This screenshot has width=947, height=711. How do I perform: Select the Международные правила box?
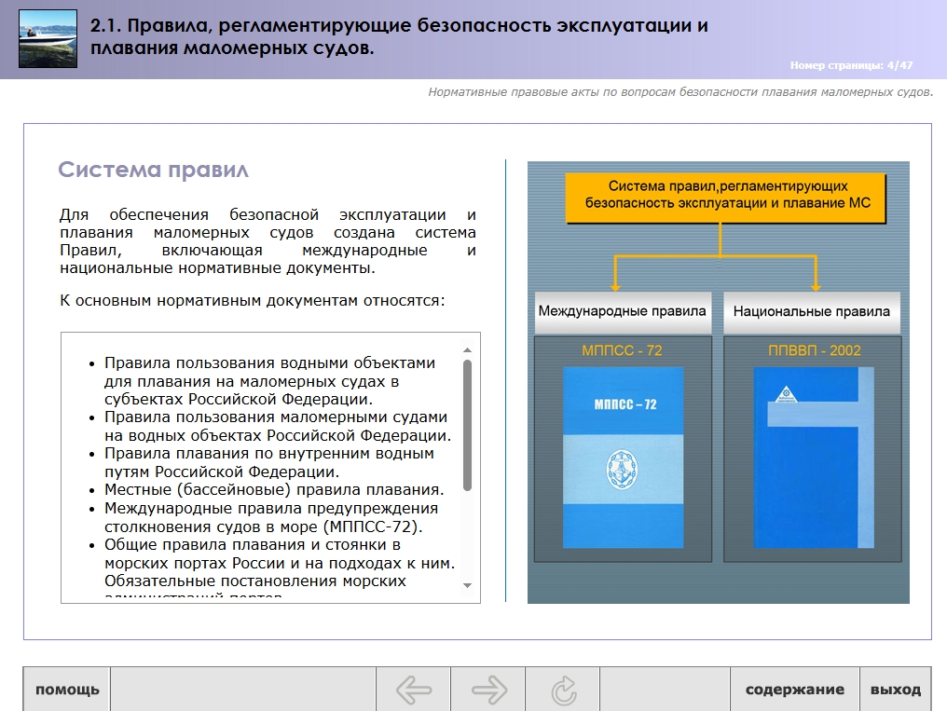pyautogui.click(x=622, y=311)
